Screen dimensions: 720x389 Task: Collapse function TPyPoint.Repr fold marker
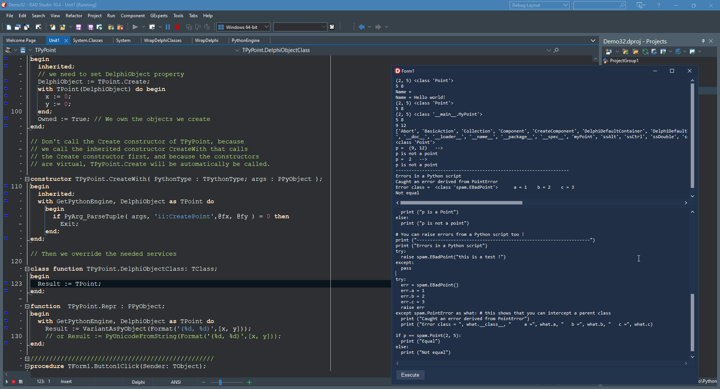pos(27,306)
